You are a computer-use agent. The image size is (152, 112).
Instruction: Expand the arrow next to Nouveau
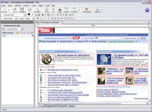(x=9, y=10)
